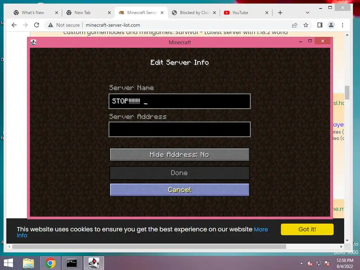Click the page scroll down arrow
360x270 pixels.
347,240
